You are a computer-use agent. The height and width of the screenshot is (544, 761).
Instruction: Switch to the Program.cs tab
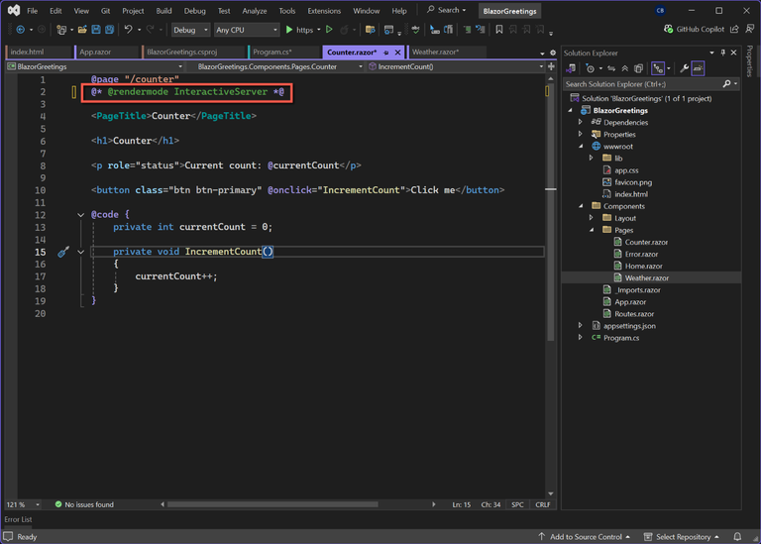[x=272, y=52]
